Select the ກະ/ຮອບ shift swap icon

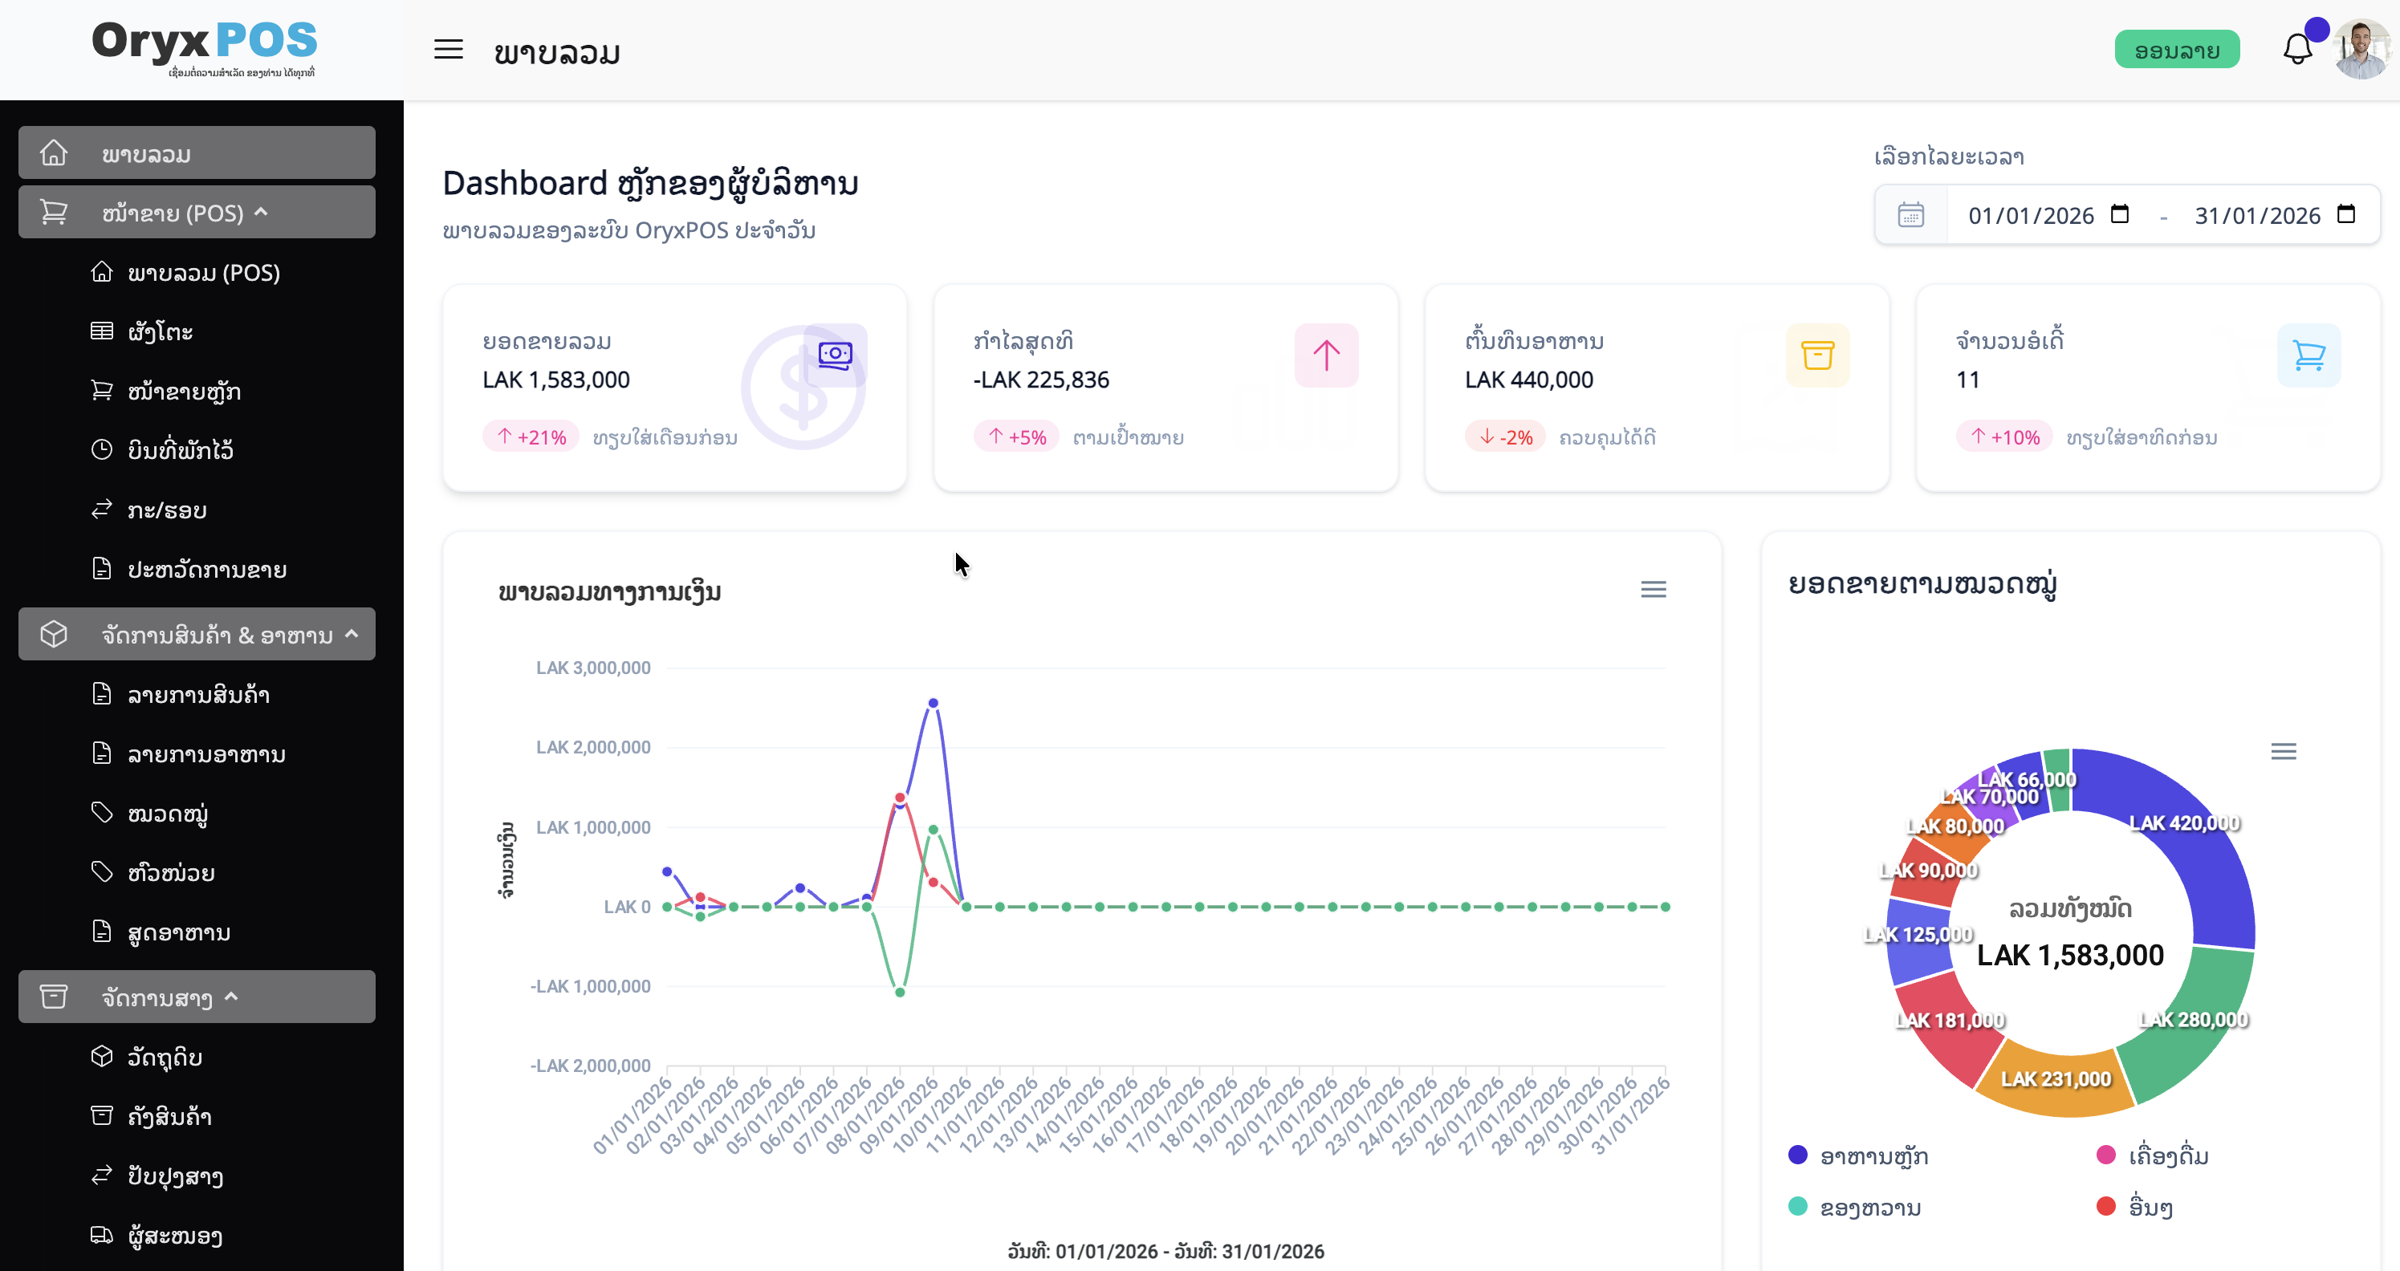click(x=104, y=510)
